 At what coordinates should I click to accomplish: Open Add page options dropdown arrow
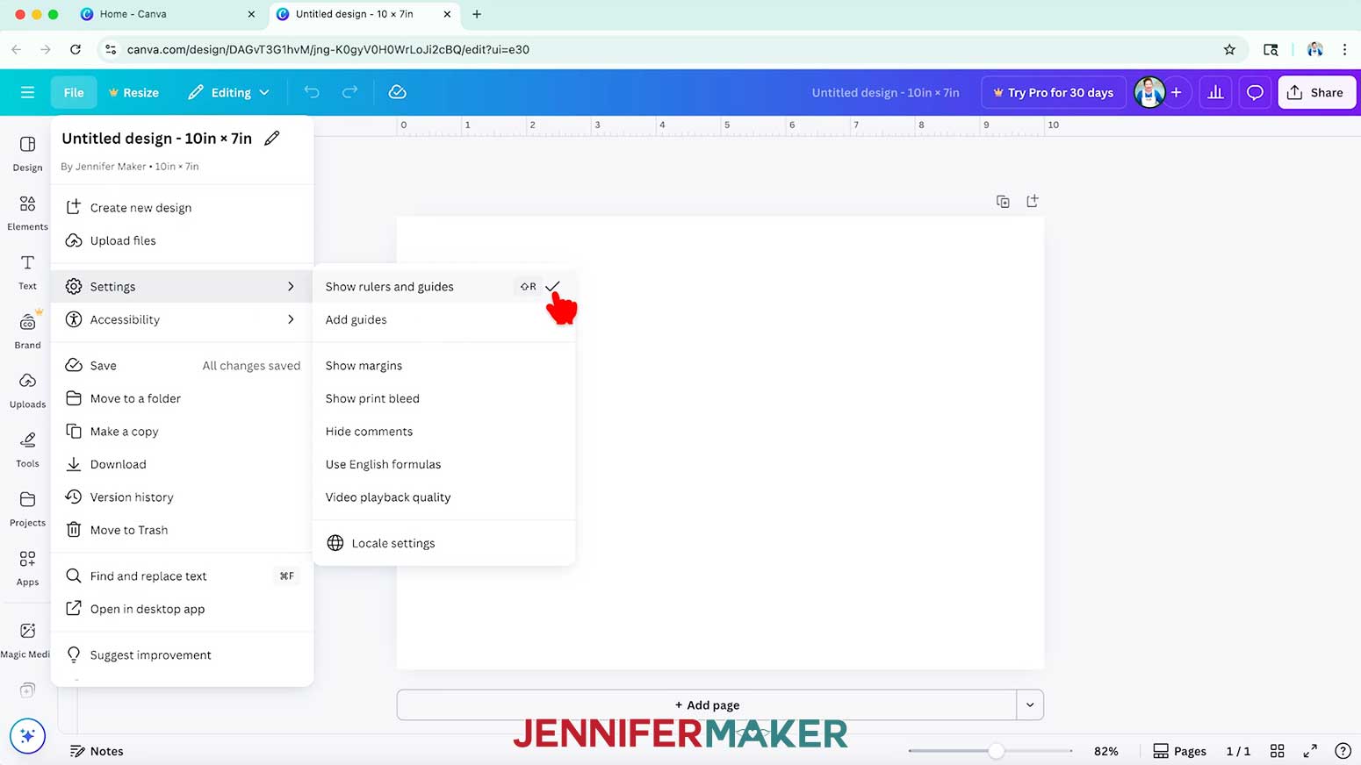click(x=1030, y=704)
